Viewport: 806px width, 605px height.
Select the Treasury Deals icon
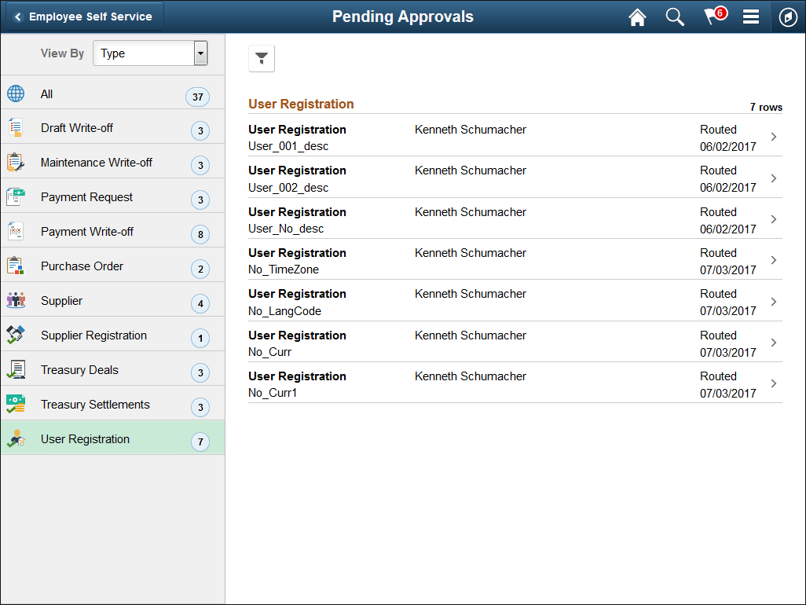point(16,369)
